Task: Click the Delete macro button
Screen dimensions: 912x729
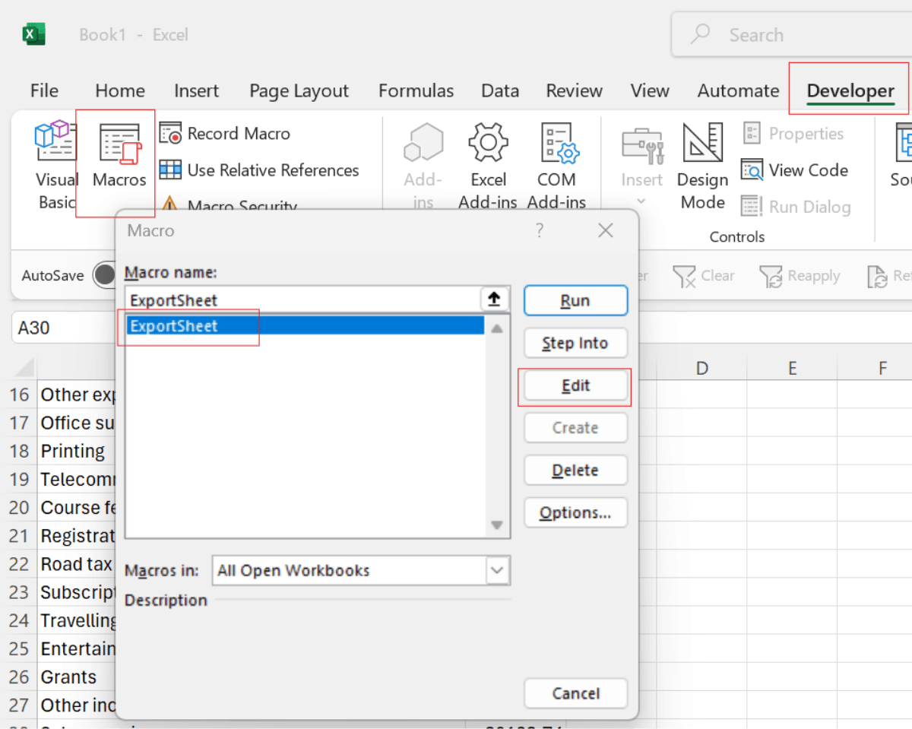Action: [x=575, y=471]
